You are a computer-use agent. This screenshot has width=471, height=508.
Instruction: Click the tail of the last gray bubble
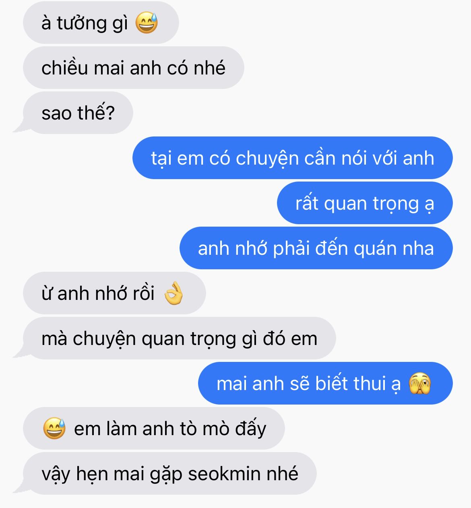(x=20, y=488)
